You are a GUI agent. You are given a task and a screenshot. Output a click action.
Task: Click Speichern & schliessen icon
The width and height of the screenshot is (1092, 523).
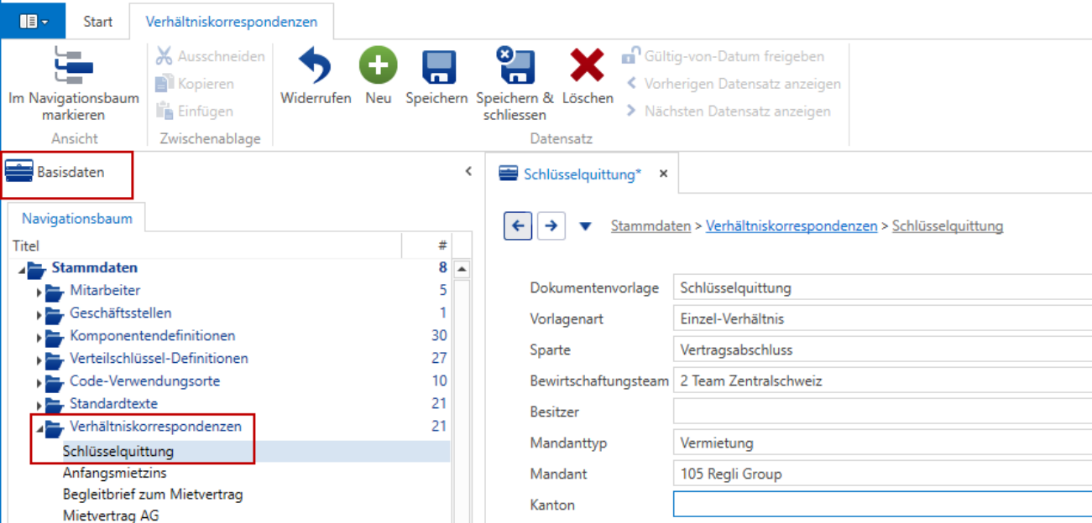click(515, 65)
